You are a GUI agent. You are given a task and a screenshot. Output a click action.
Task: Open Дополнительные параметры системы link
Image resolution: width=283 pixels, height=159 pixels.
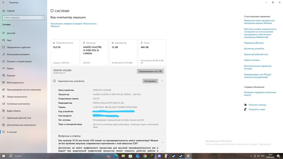pyautogui.click(x=258, y=67)
